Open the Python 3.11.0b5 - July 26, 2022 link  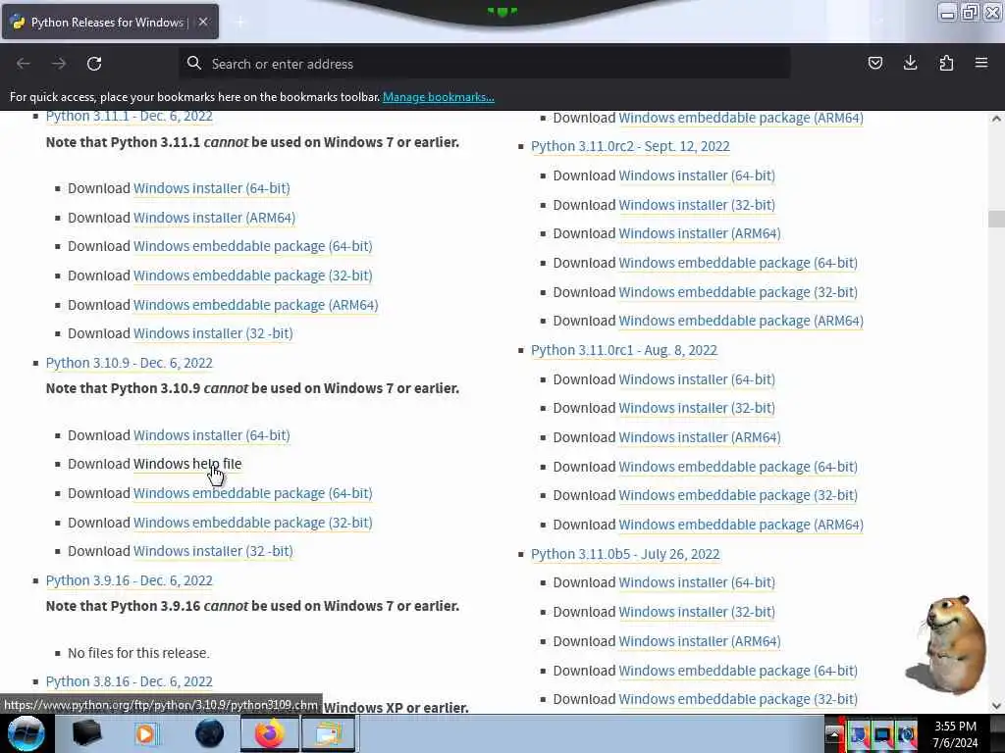point(625,554)
